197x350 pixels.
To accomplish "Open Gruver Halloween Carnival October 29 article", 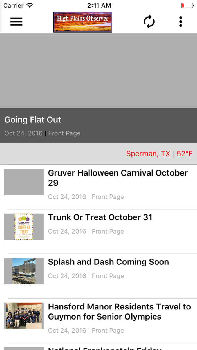I will point(118,178).
